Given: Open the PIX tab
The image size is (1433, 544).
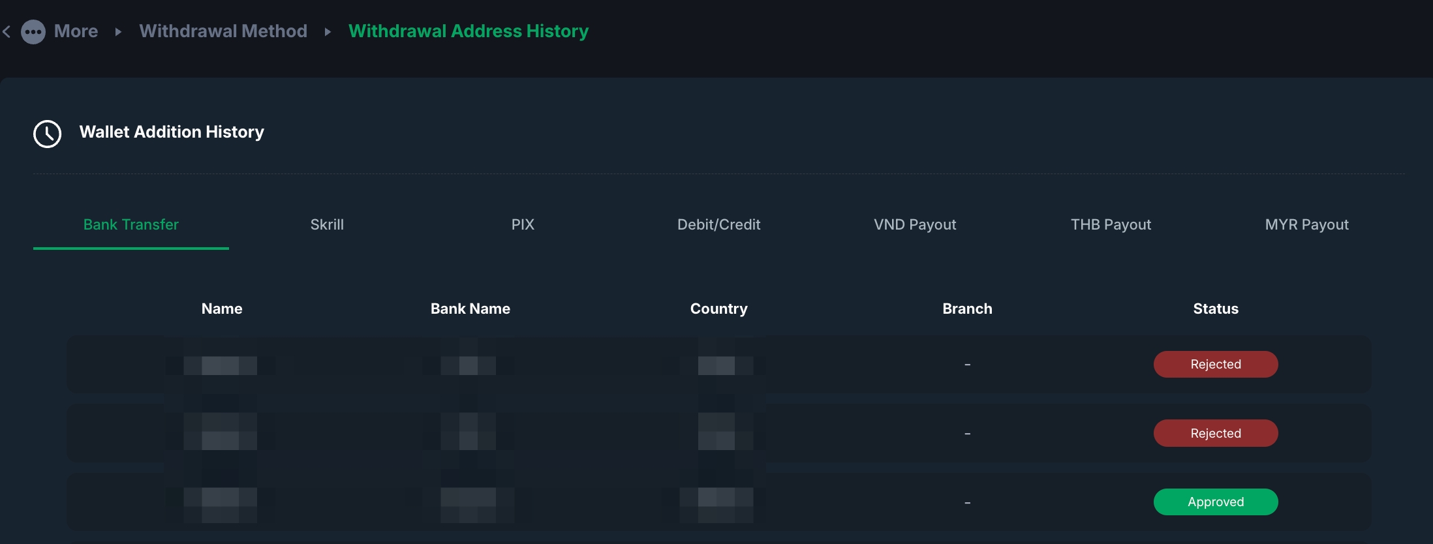Looking at the screenshot, I should click(523, 224).
